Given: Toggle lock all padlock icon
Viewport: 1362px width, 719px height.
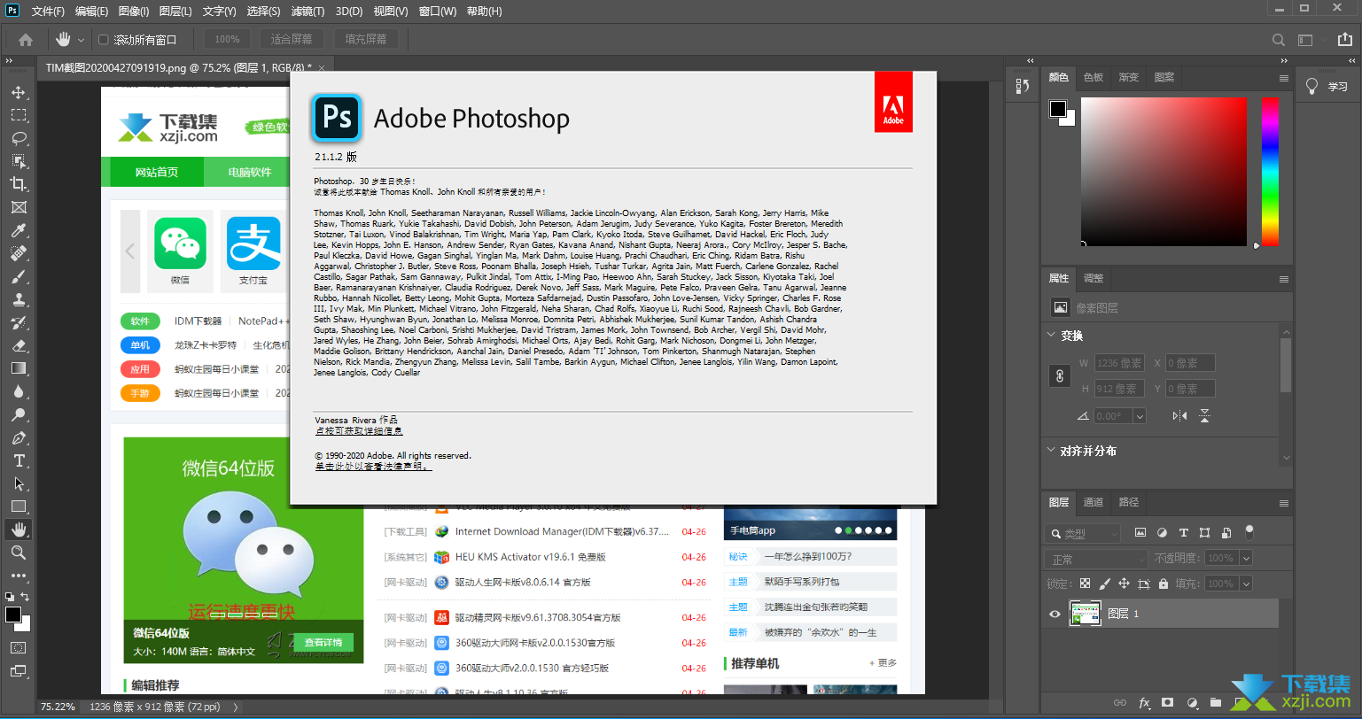Looking at the screenshot, I should [1163, 584].
